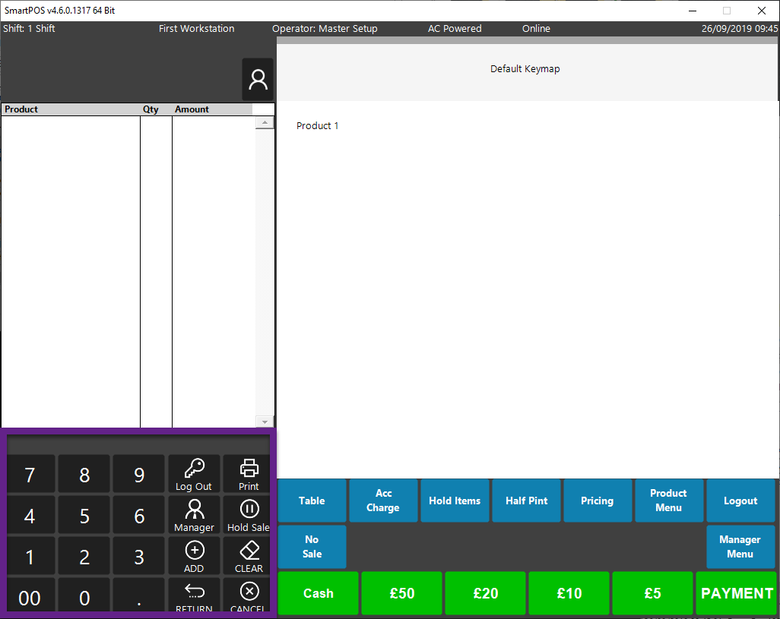This screenshot has width=780, height=619.
Task: Tender with the £20 button
Action: click(x=485, y=593)
